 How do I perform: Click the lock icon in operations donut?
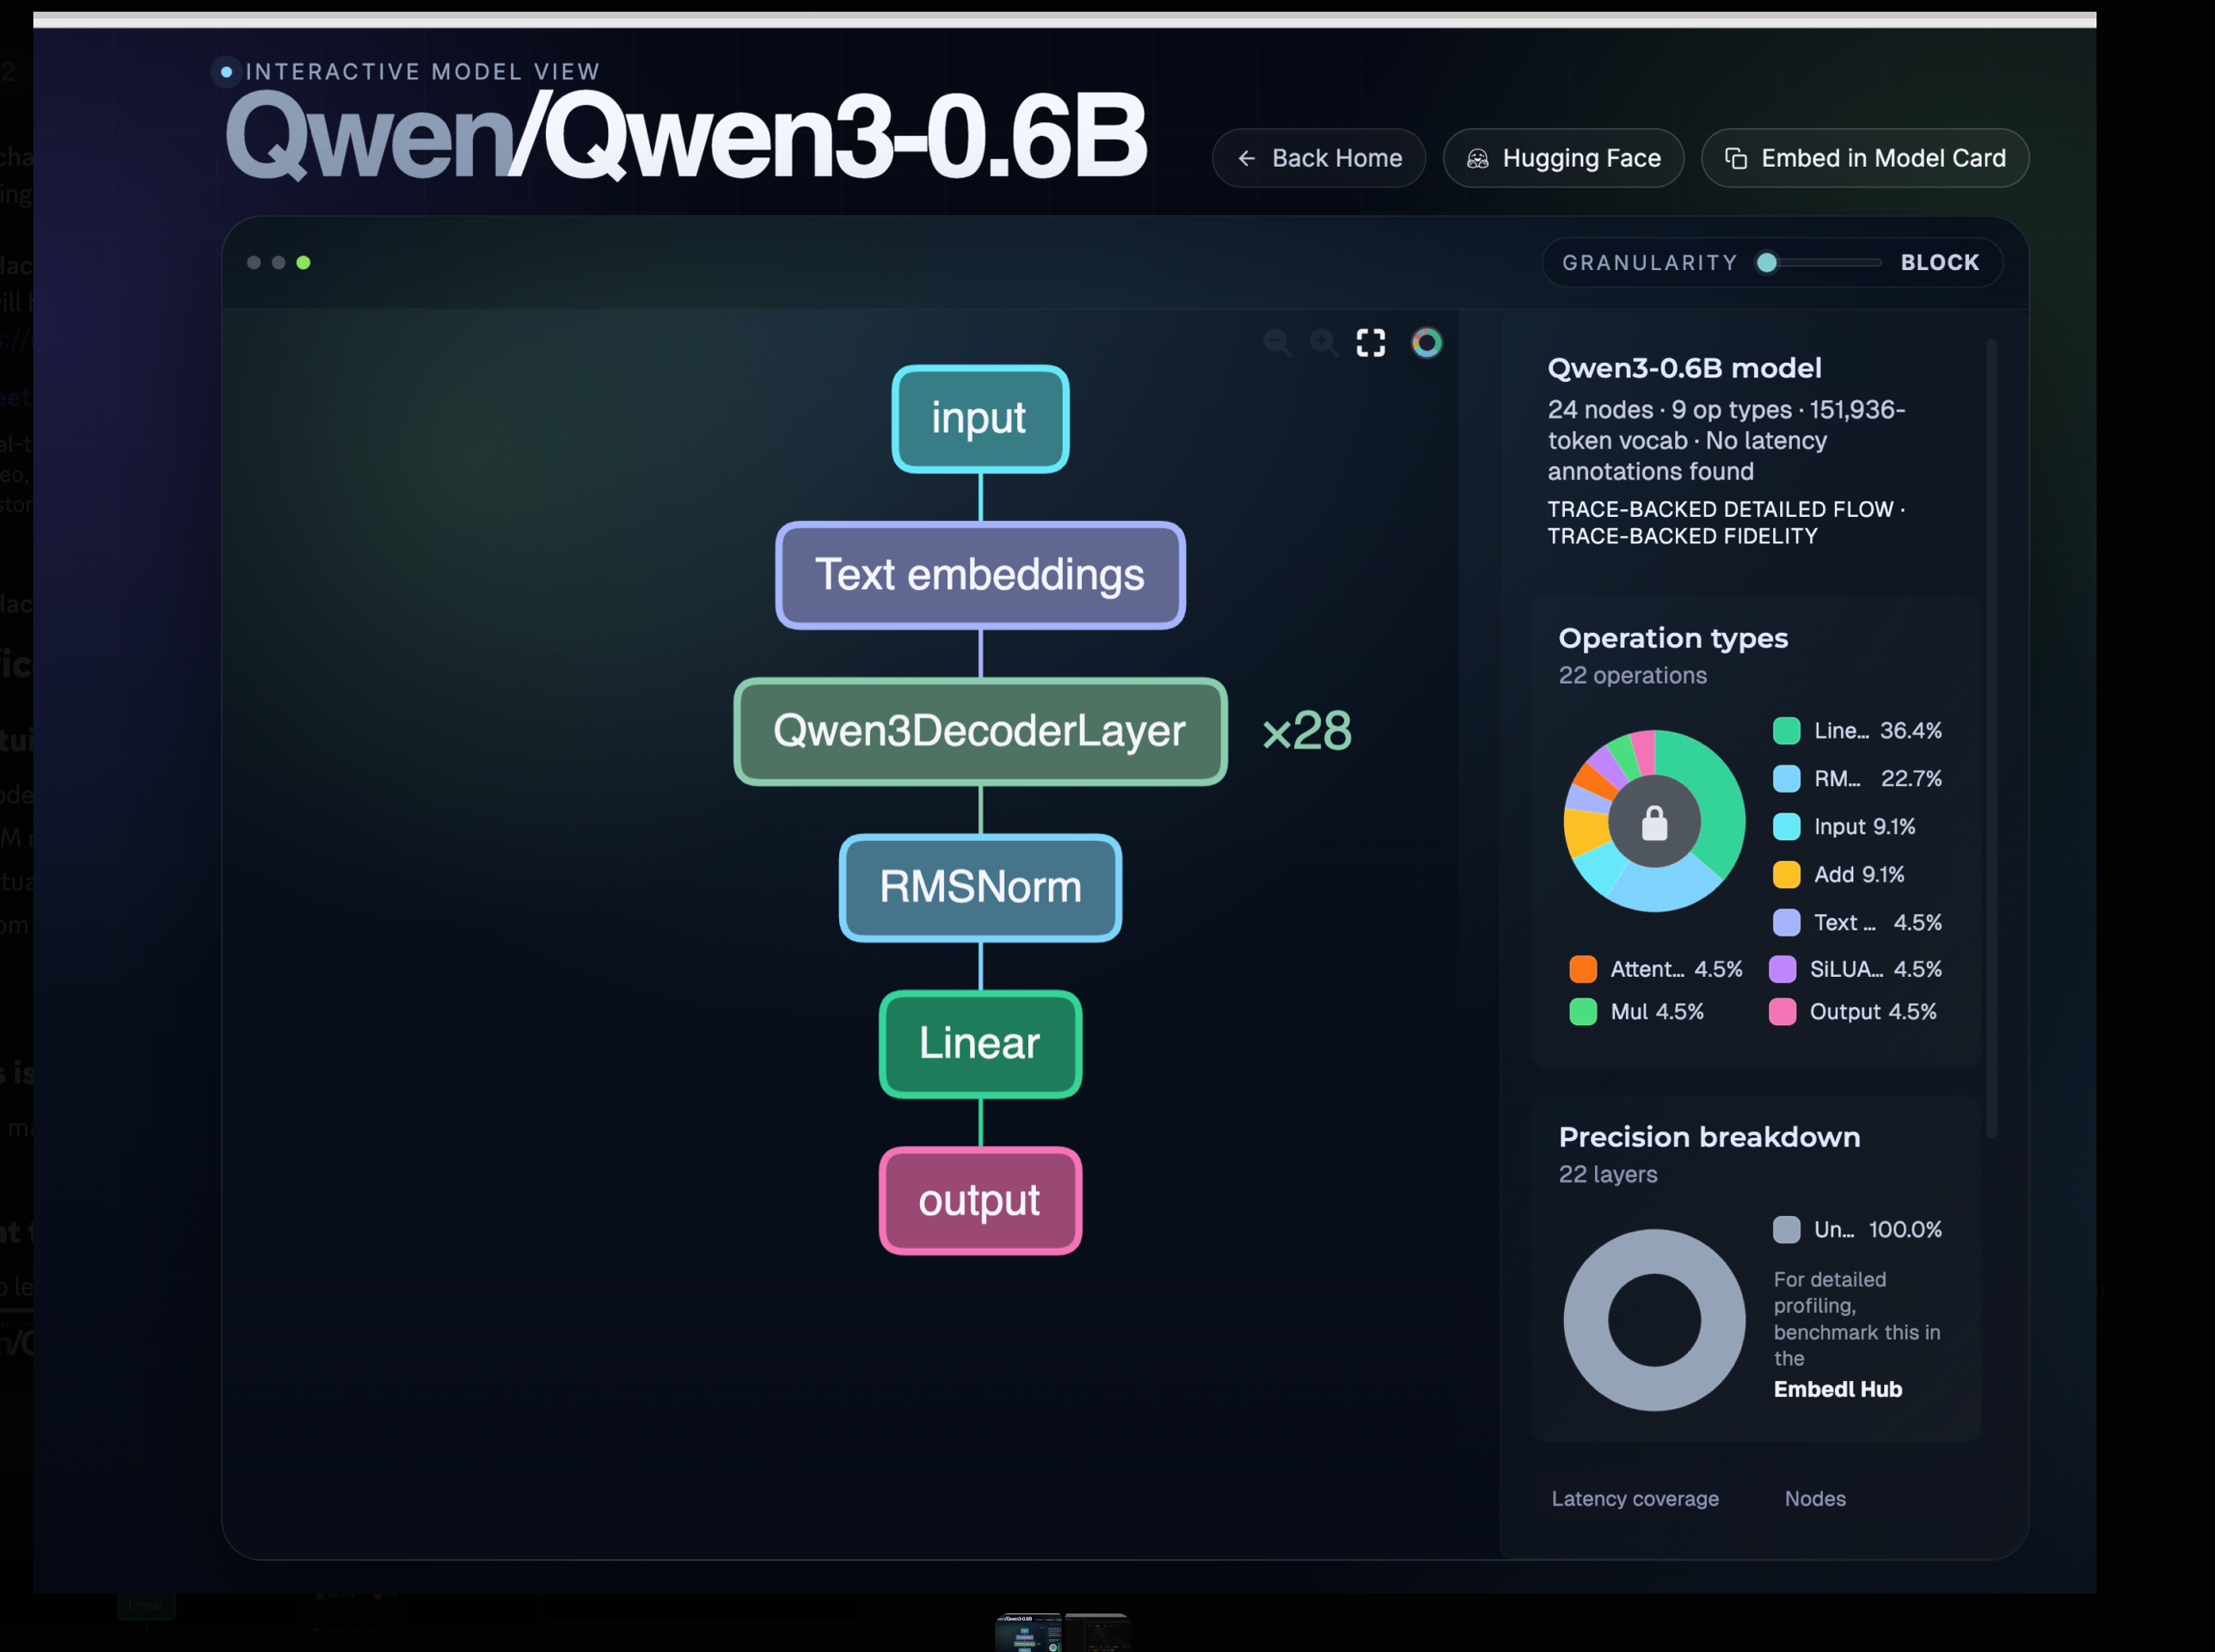click(x=1654, y=823)
